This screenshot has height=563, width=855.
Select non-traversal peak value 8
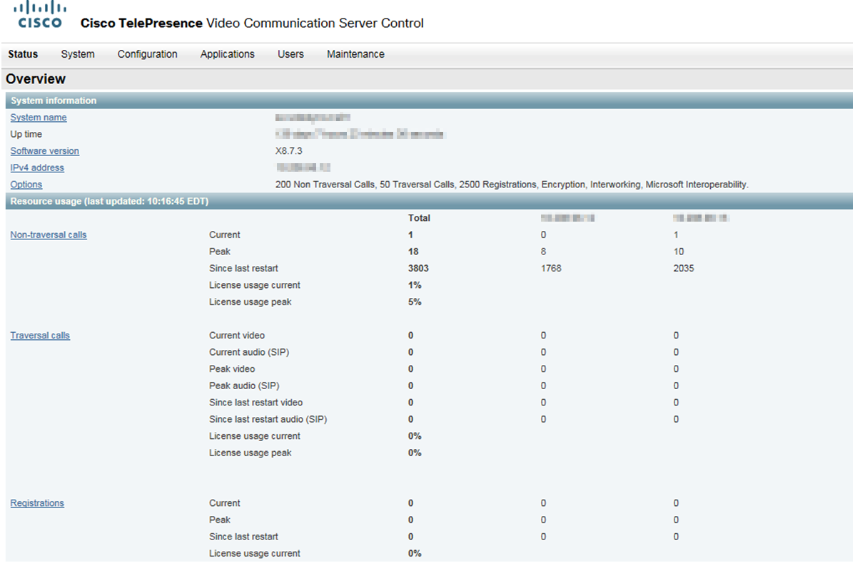click(543, 252)
